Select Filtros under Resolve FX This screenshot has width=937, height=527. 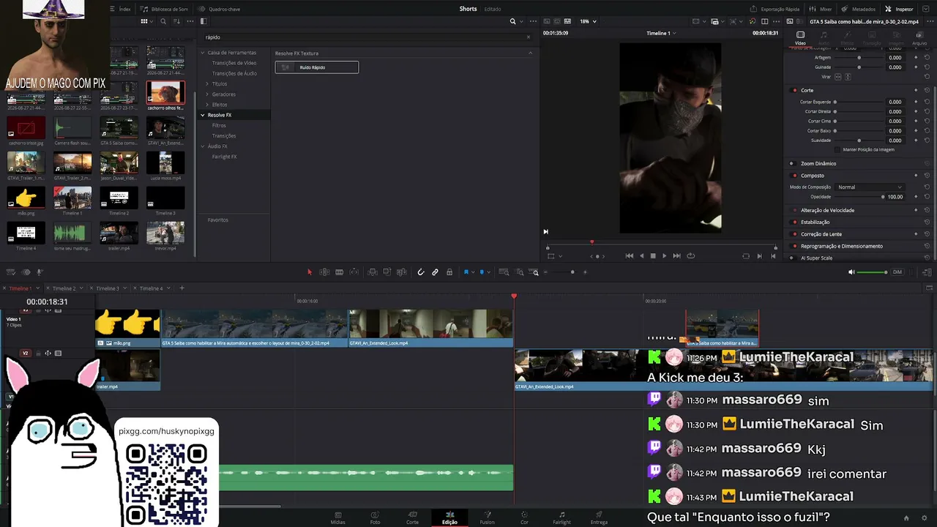(219, 126)
